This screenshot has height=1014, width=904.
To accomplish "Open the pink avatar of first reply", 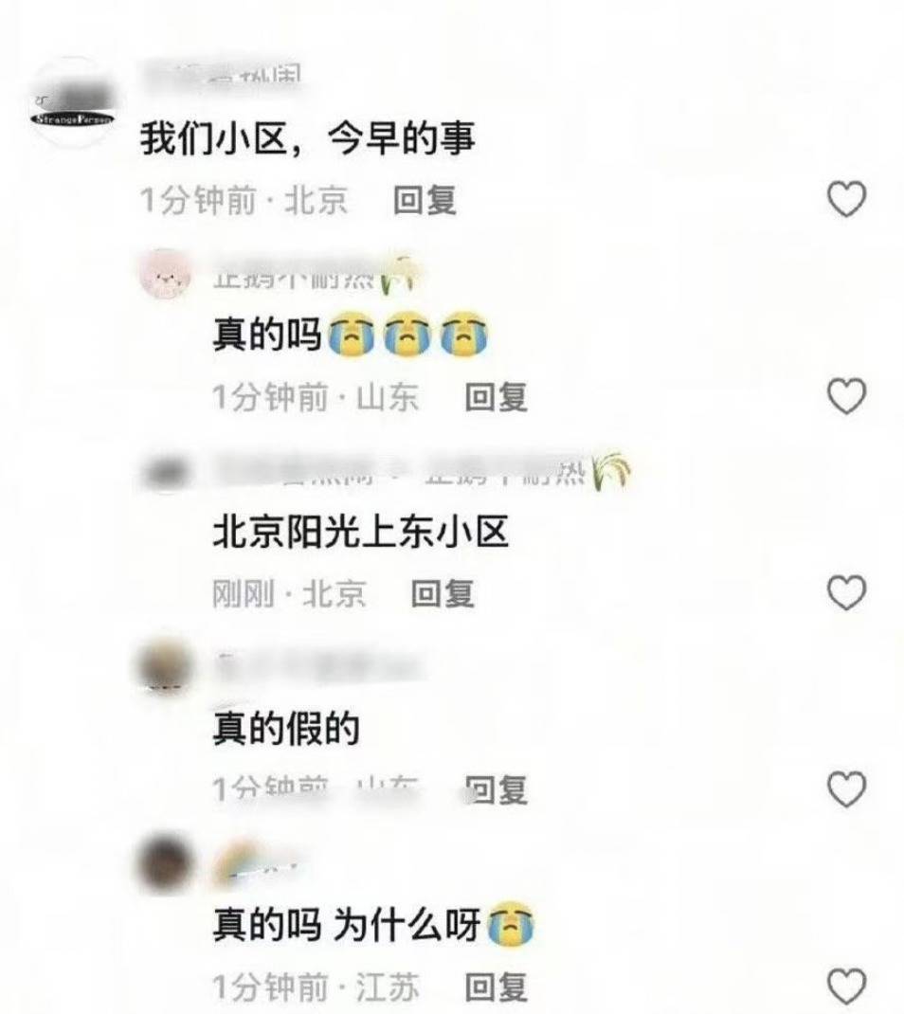I will point(166,276).
